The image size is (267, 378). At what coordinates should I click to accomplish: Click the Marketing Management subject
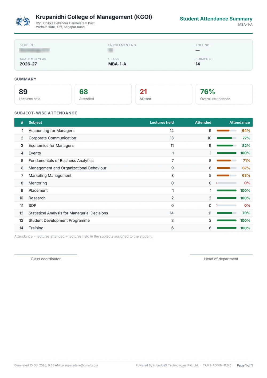coord(50,176)
